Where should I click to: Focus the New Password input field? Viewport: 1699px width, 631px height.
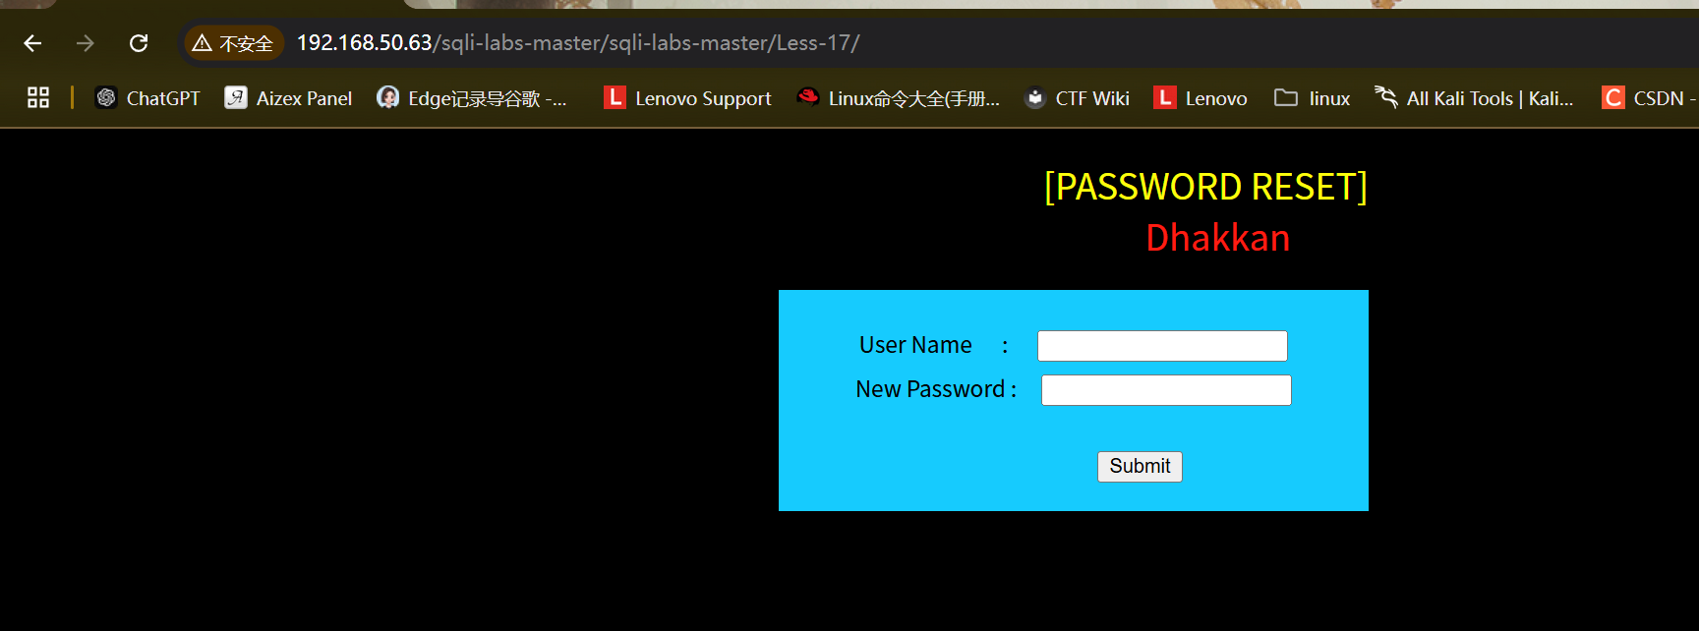[1166, 390]
